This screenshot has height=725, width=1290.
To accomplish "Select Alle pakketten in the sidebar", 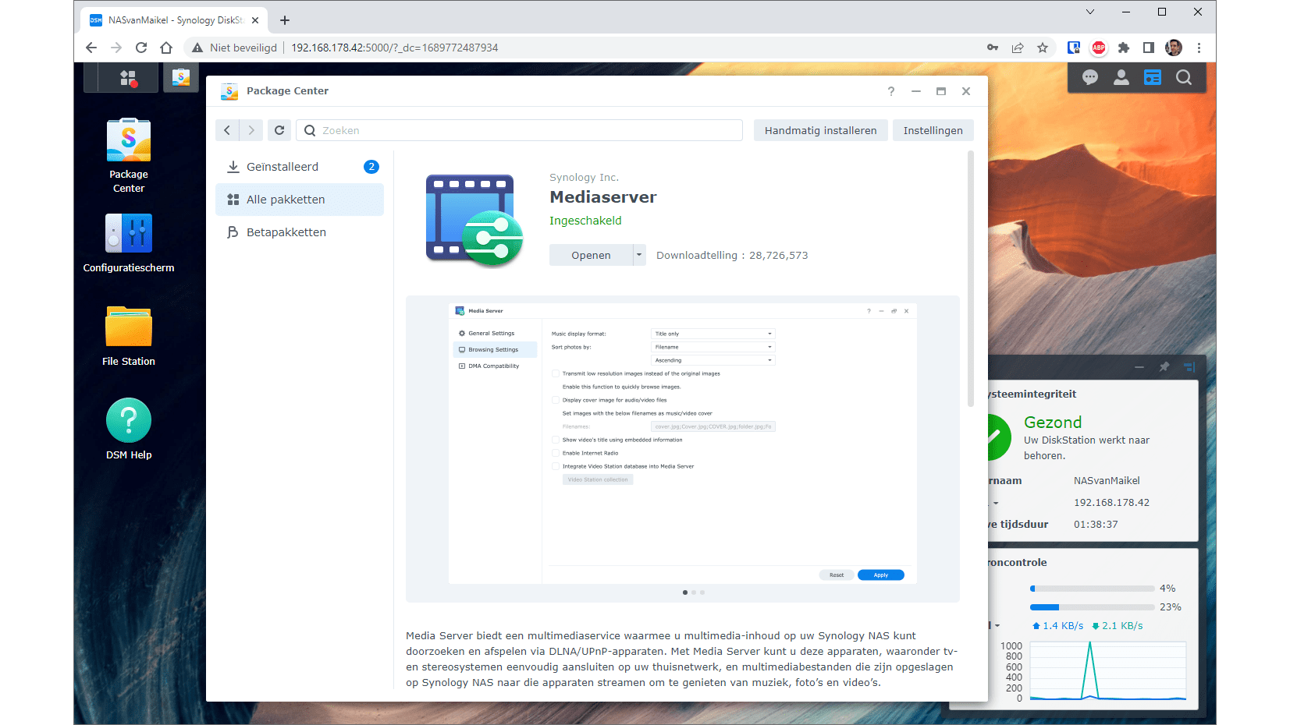I will tap(300, 200).
